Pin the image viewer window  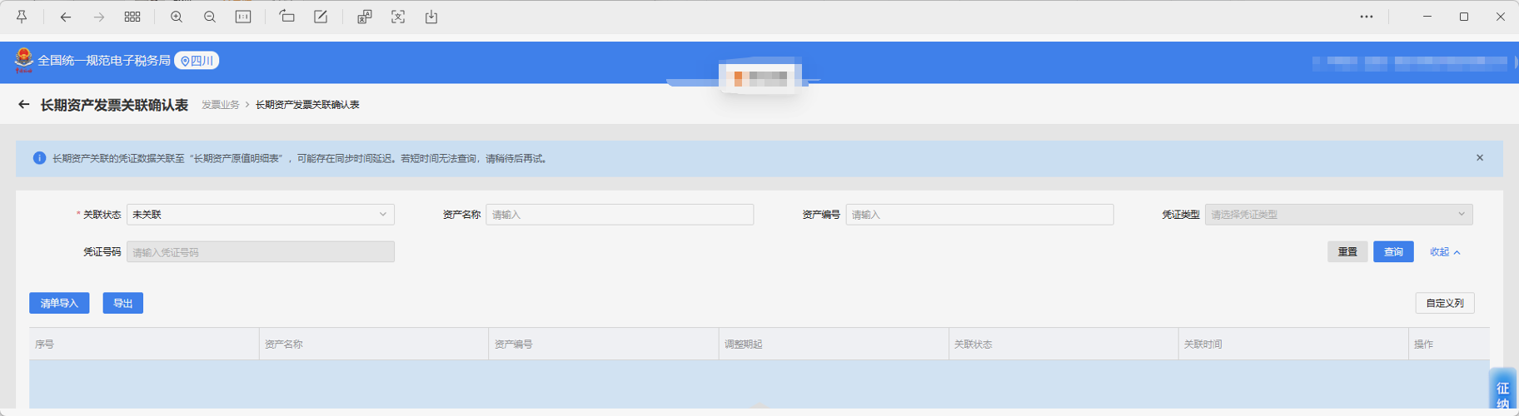click(22, 17)
